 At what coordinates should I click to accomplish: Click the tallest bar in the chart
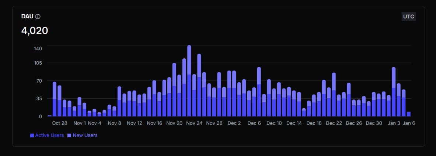(189, 81)
